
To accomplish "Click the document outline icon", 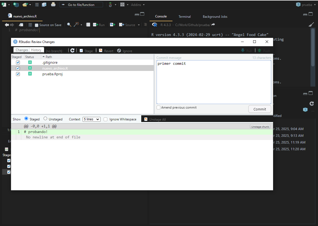I will (145, 24).
